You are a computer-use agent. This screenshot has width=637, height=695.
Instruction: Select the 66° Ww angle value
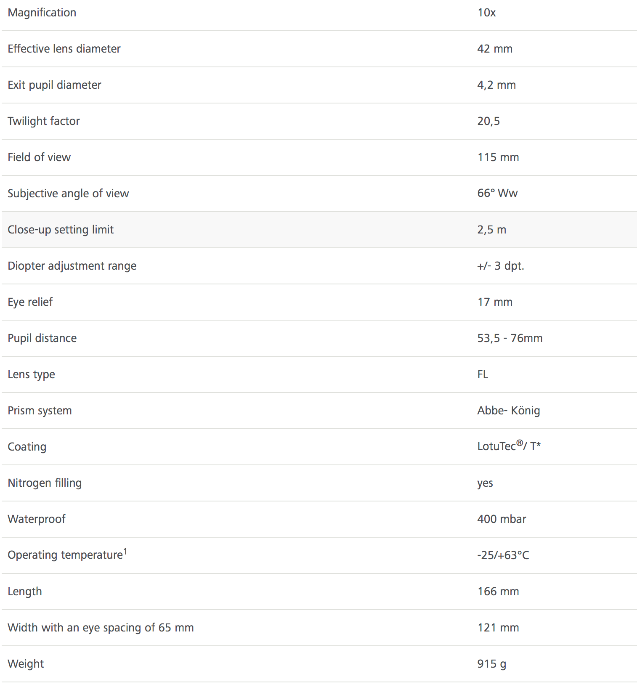tap(497, 193)
